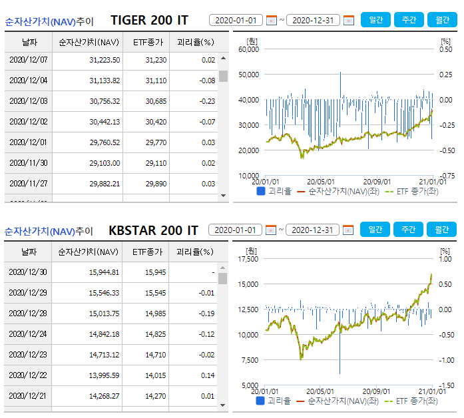This screenshot has width=464, height=418.
Task: Select the 2020/12/02 date cell
Action: coord(29,122)
